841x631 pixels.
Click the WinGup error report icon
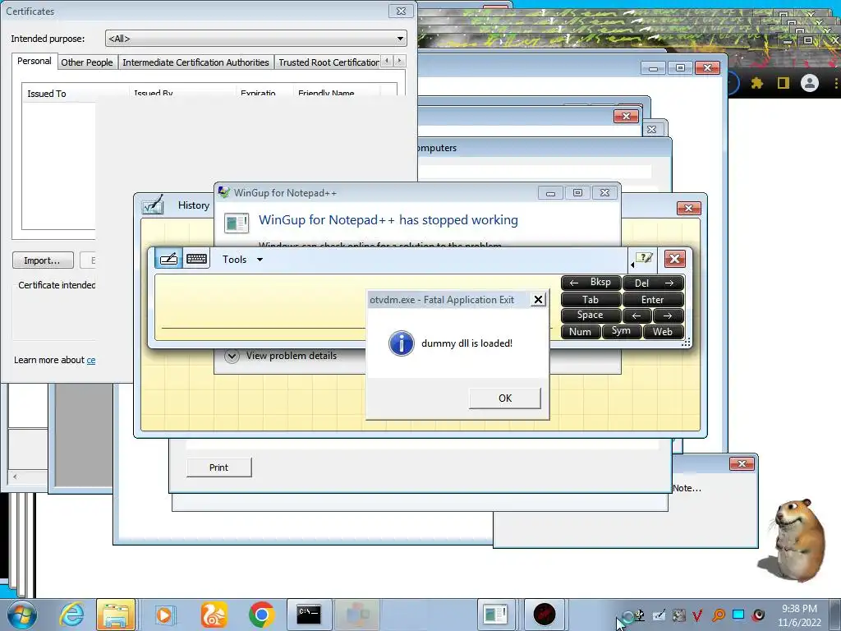[236, 223]
